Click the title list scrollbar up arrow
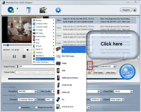The image size is (141, 112). click(x=138, y=18)
